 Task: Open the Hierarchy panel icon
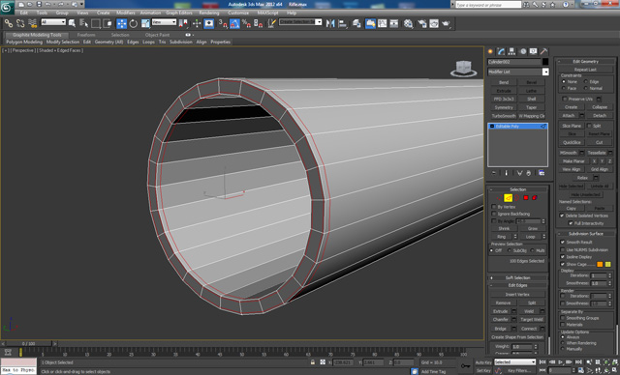pyautogui.click(x=511, y=51)
